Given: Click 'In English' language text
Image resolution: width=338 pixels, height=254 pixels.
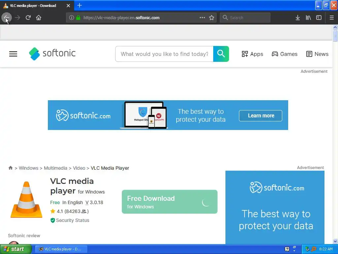Looking at the screenshot, I should (x=72, y=203).
